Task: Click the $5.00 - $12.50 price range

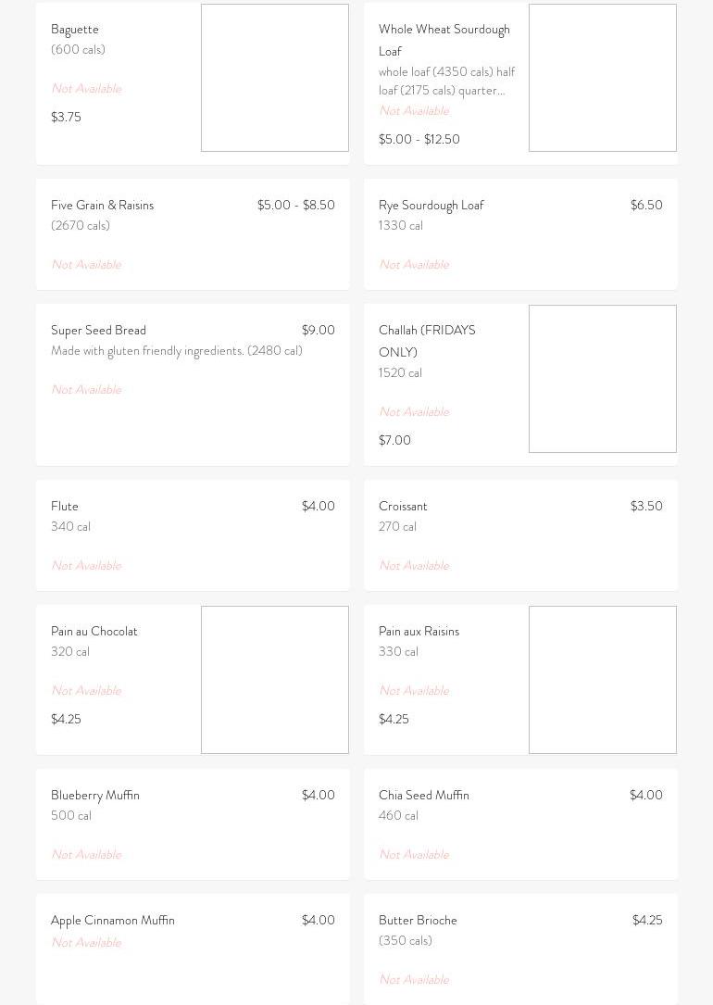Action: tap(419, 140)
